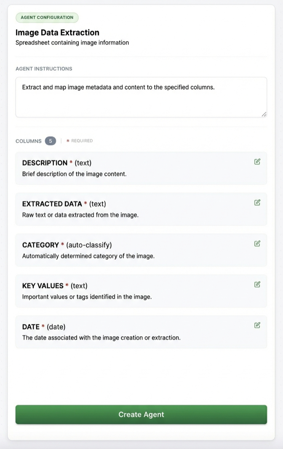Click the spreadsheet description subtitle text

(72, 43)
